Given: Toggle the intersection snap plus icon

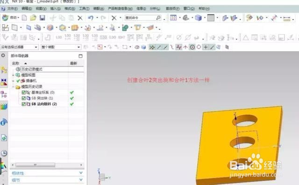Looking at the screenshot, I should 206,47.
